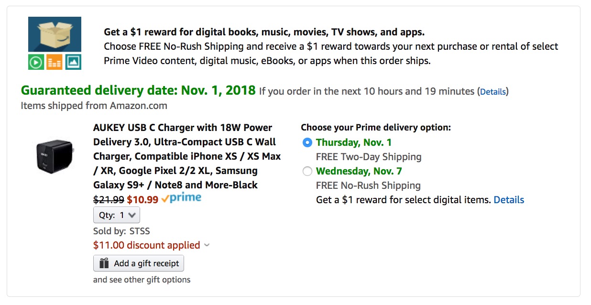Click the Add a gift receipt button
Image resolution: width=591 pixels, height=305 pixels.
pos(139,263)
